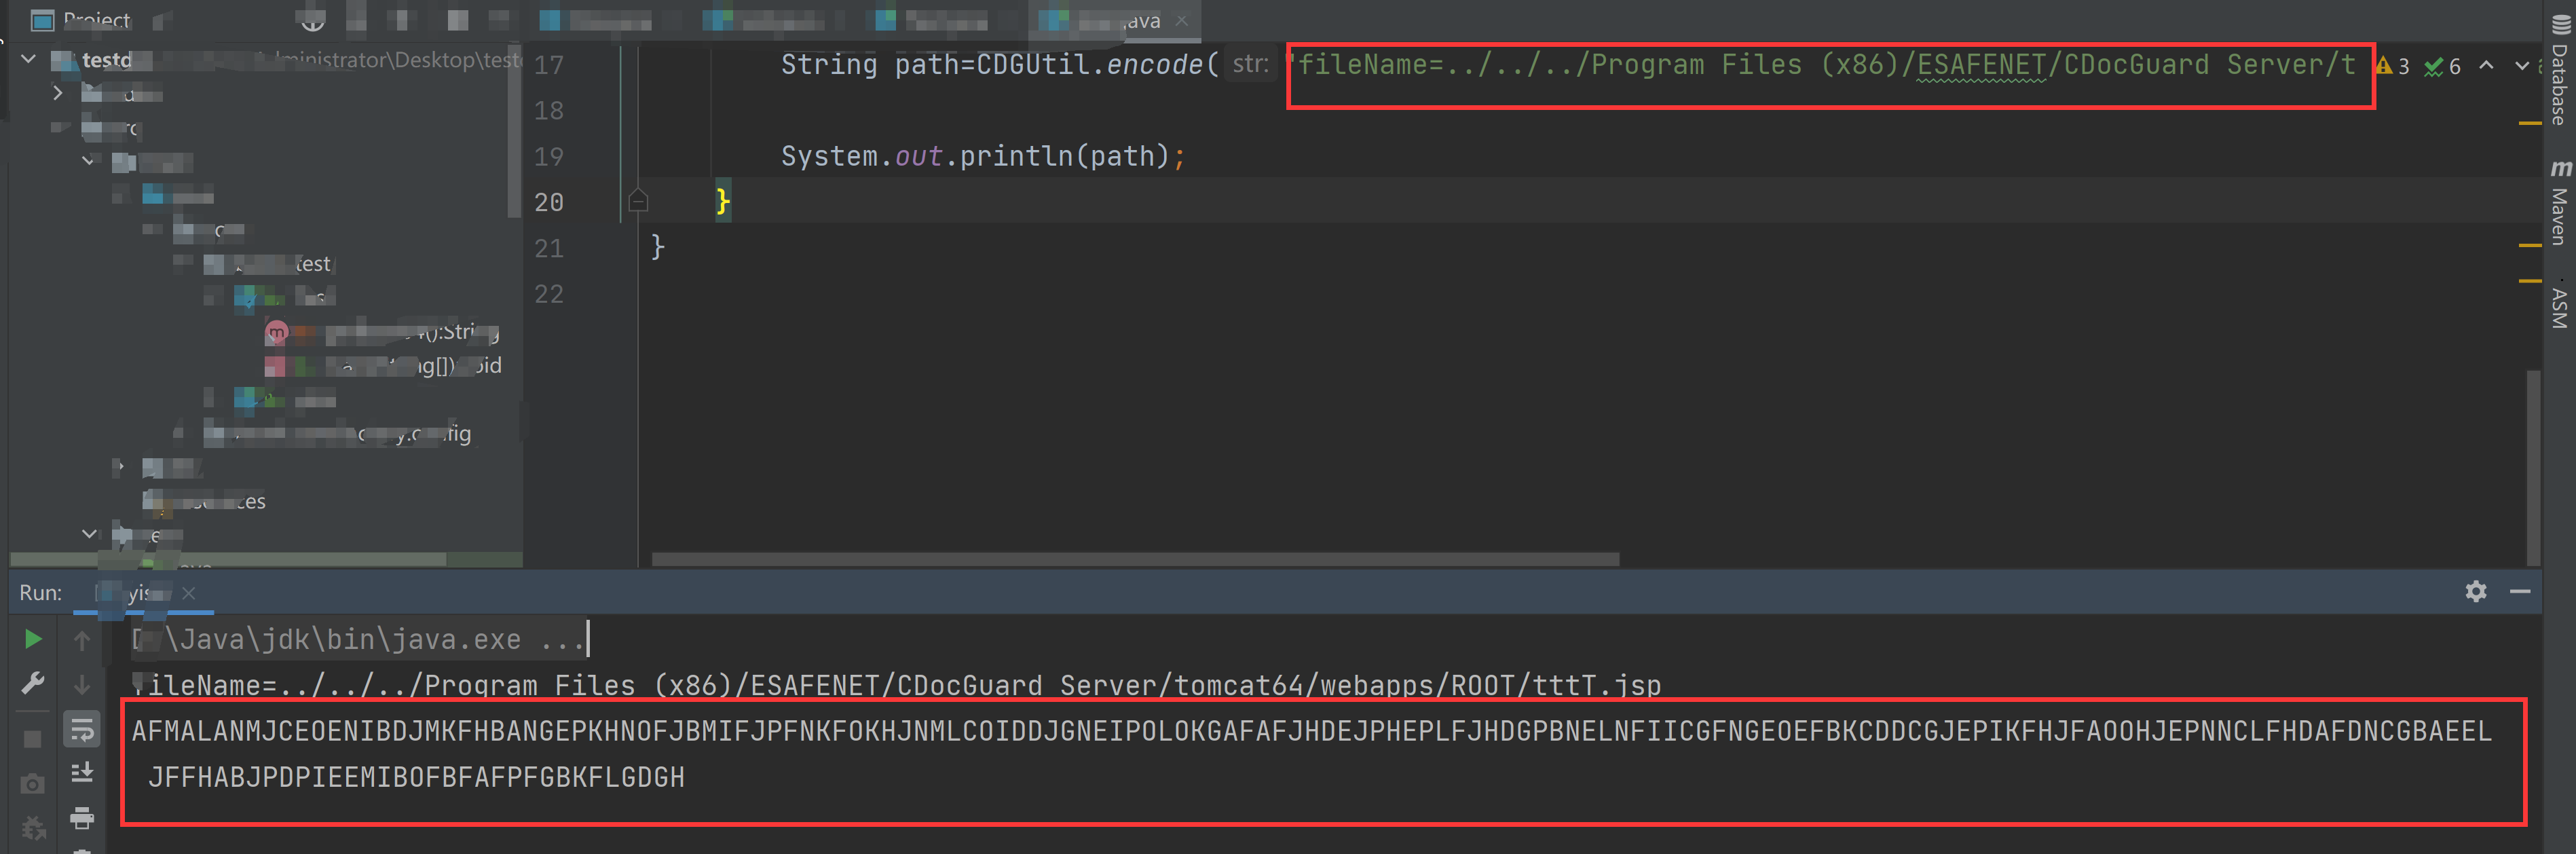Toggle Soft-Wrap in Run console
Viewport: 2576px width, 854px height.
pyautogui.click(x=82, y=730)
